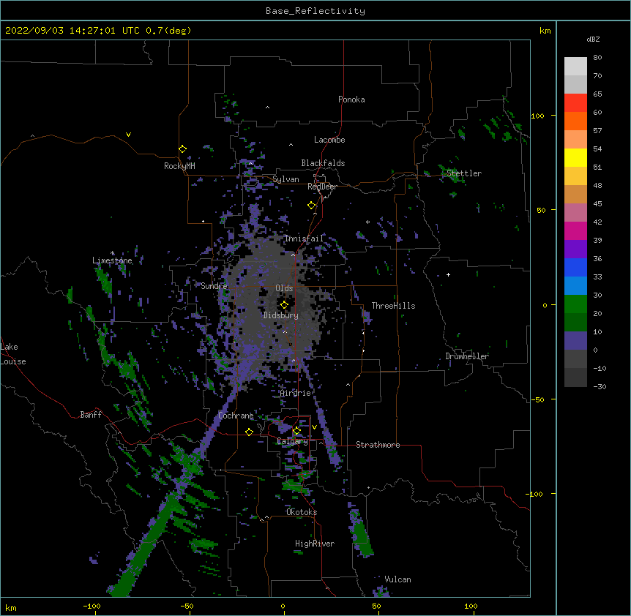Screen dimensions: 631x616
Task: Click the yellow diamond marker below Cochrane
Action: tap(249, 432)
